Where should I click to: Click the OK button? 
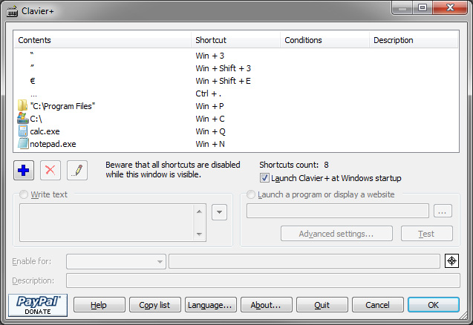coord(433,305)
